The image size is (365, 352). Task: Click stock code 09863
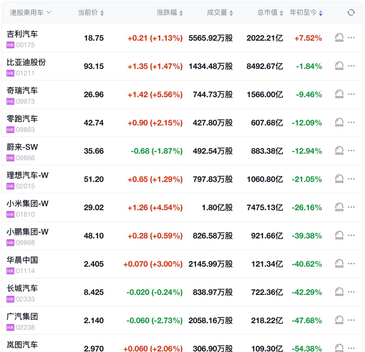[25, 130]
